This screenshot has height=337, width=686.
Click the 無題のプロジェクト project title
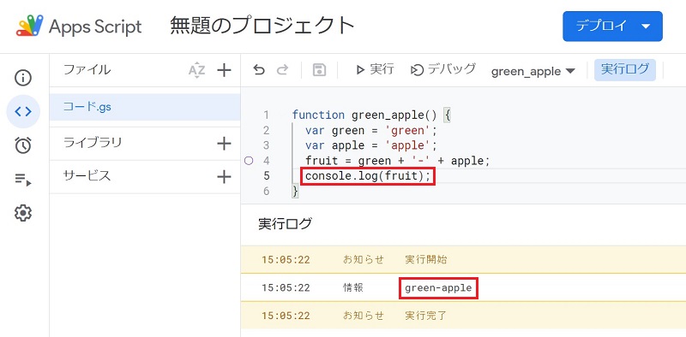pyautogui.click(x=262, y=26)
